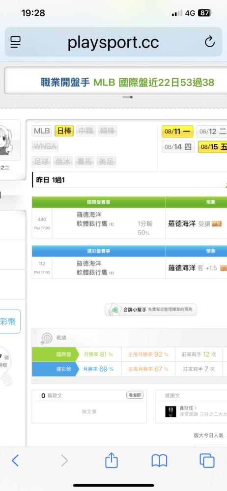The image size is (227, 491).
Task: Tap the playsport.cc address bar
Action: point(113,42)
